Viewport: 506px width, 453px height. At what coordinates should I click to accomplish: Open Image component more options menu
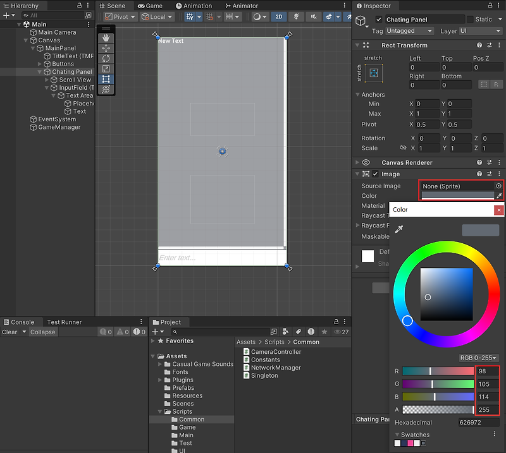pos(499,174)
